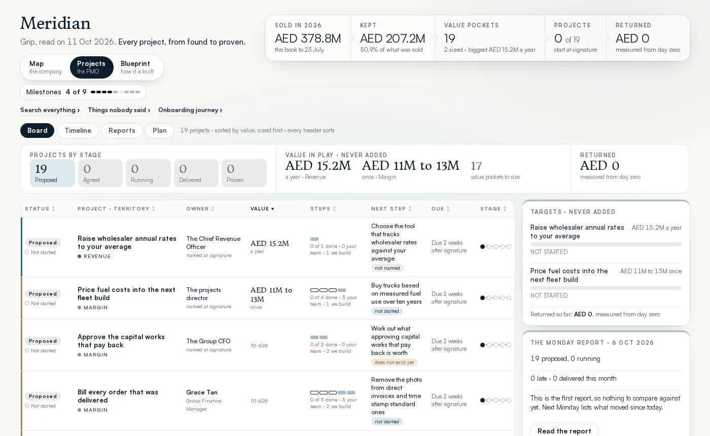Filter by the Proven stage card
The height and width of the screenshot is (436, 710).
point(244,173)
